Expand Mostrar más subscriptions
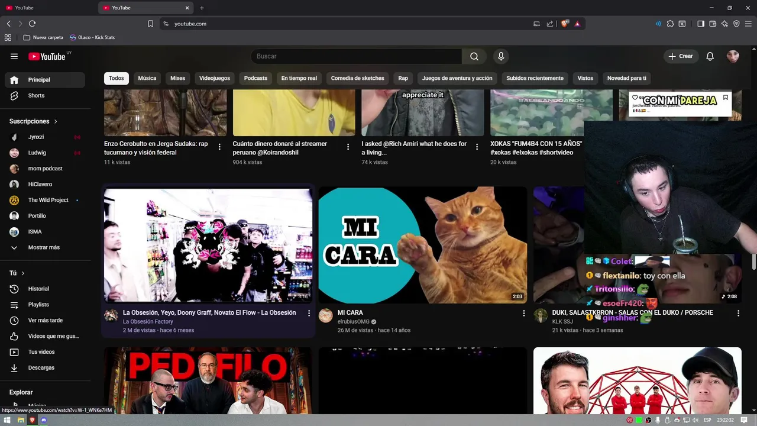 [x=45, y=247]
